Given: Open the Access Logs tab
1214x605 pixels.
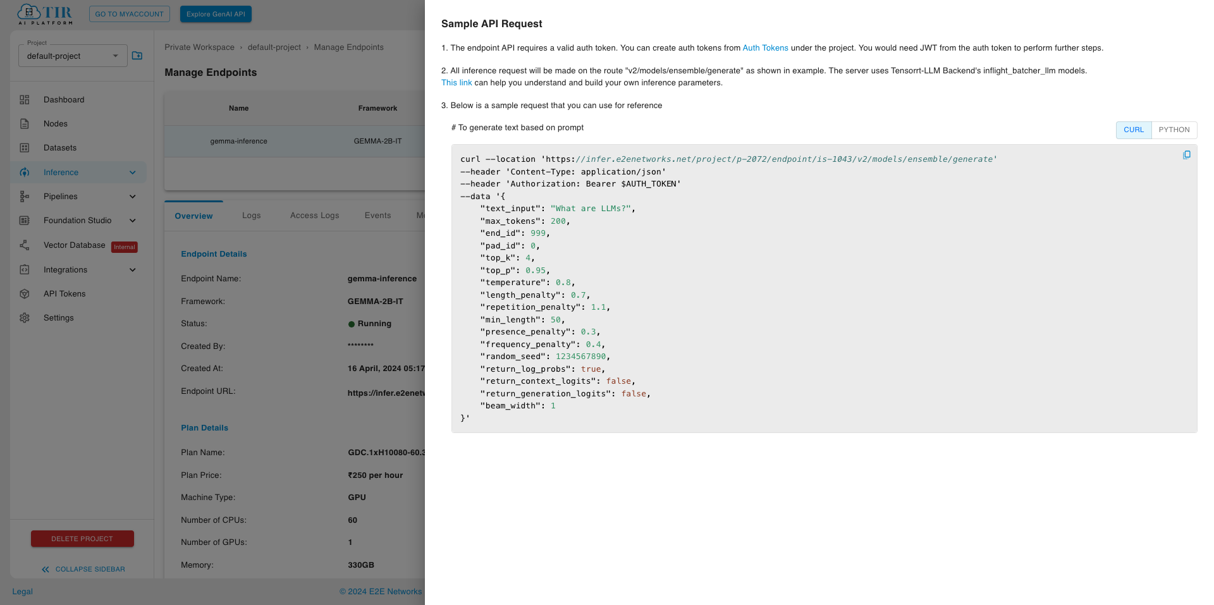Looking at the screenshot, I should [314, 216].
